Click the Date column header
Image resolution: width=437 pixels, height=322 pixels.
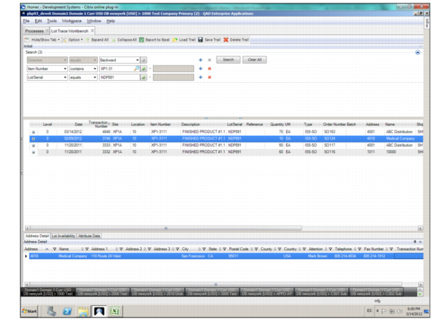click(79, 125)
